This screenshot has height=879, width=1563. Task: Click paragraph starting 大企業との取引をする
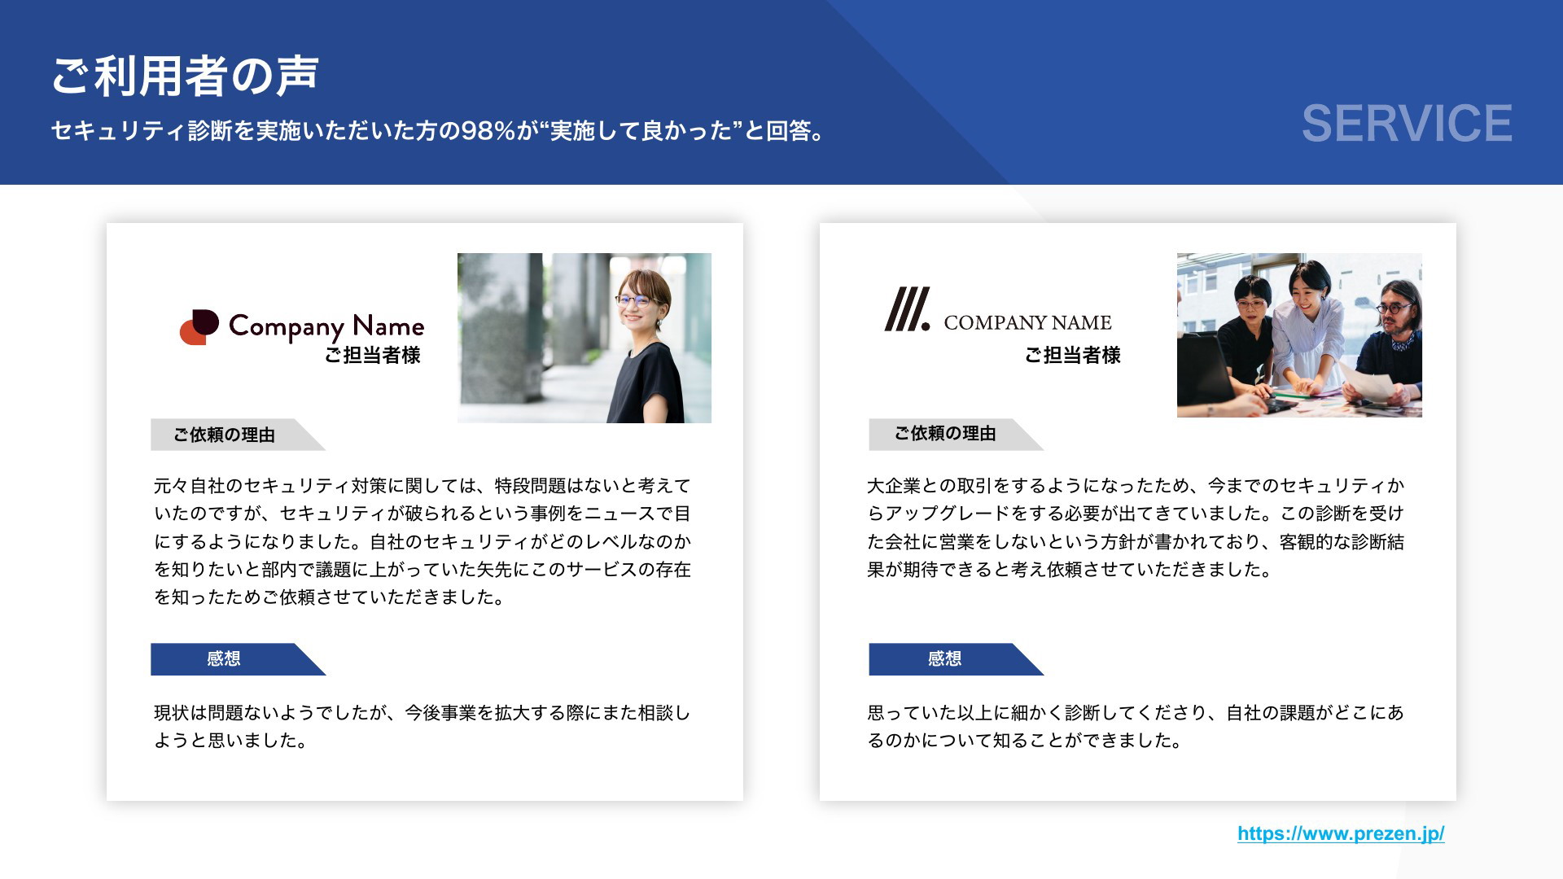1136,527
